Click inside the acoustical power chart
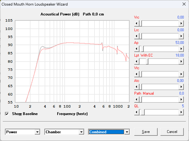Viewport: 189px width, 141px height. tap(72, 61)
